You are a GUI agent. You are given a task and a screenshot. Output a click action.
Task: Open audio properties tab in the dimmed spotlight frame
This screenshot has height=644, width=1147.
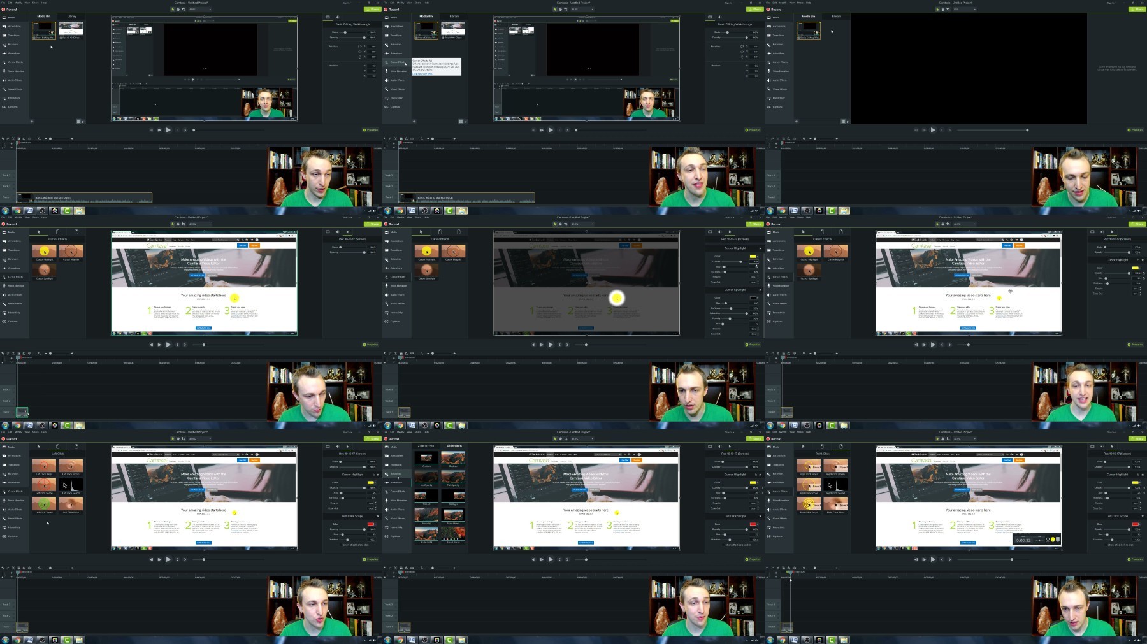(720, 232)
